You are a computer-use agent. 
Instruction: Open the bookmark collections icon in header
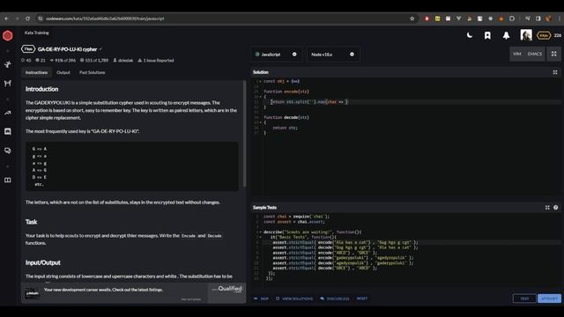click(487, 35)
